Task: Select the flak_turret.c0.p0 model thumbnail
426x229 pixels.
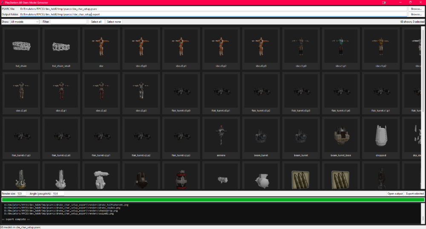Action: pos(181,93)
